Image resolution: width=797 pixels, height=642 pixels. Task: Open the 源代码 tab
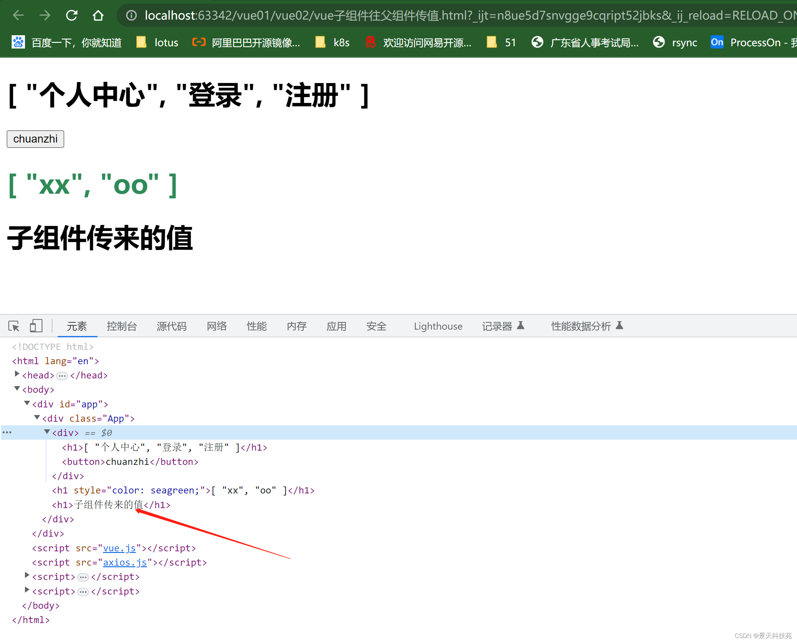171,326
